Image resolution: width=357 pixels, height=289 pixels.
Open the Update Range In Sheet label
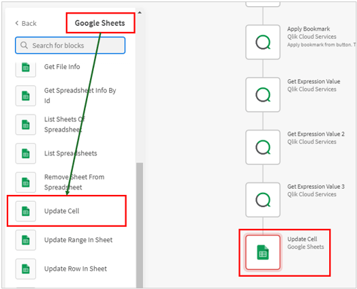pos(78,240)
